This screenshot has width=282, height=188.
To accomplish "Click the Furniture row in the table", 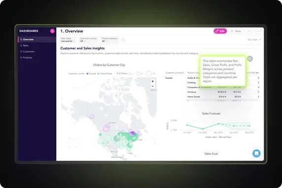I will 223,92.
